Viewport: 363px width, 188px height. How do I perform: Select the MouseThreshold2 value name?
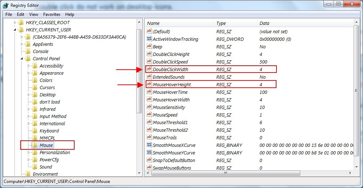pyautogui.click(x=170, y=130)
